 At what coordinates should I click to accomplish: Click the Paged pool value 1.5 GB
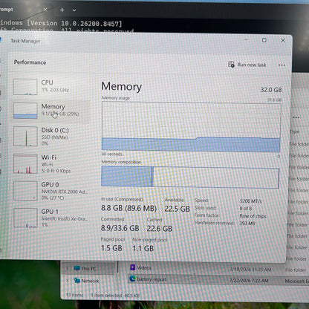pyautogui.click(x=111, y=248)
